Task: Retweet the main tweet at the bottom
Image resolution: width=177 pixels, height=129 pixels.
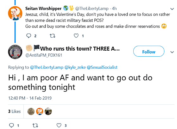Action: pyautogui.click(x=35, y=126)
